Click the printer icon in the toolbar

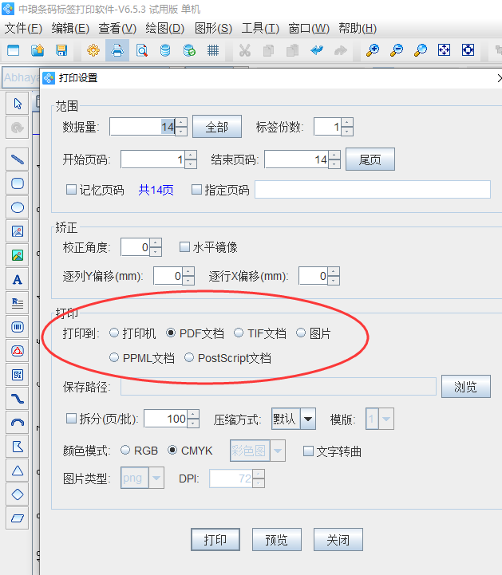(117, 50)
